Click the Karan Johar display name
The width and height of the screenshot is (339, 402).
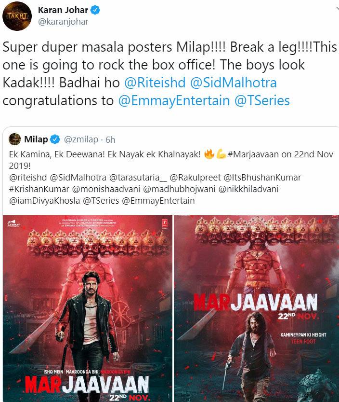point(63,10)
